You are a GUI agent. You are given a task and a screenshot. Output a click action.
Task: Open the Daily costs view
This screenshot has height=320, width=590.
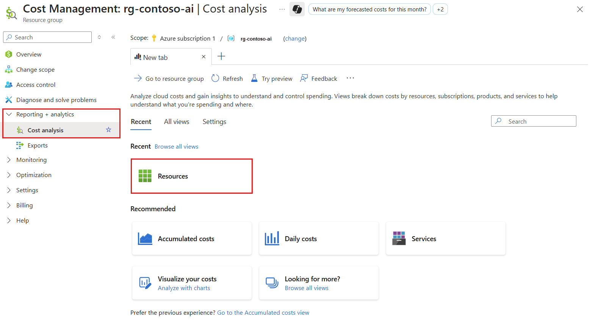(318, 238)
